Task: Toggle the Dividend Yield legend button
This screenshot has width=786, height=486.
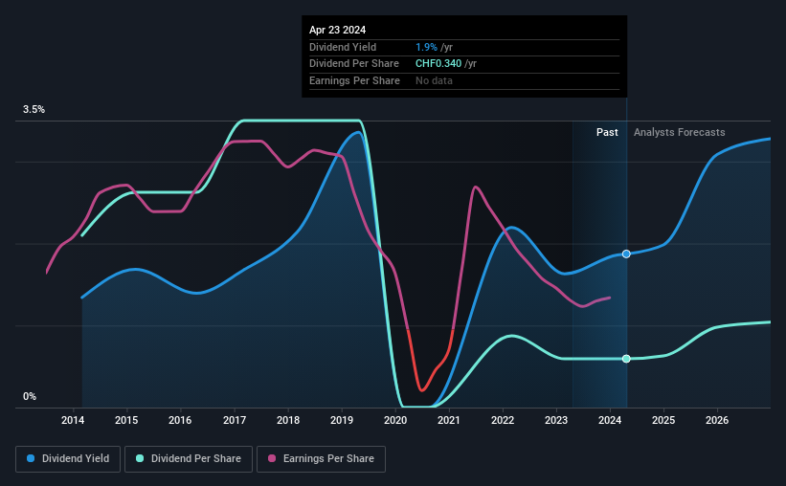Action: pos(68,459)
